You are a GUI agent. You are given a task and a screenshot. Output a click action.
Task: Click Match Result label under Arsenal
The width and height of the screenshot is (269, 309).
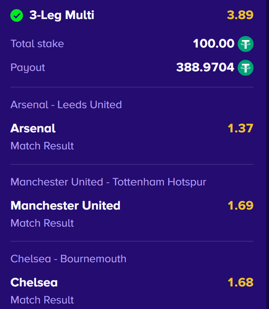pyautogui.click(x=42, y=146)
